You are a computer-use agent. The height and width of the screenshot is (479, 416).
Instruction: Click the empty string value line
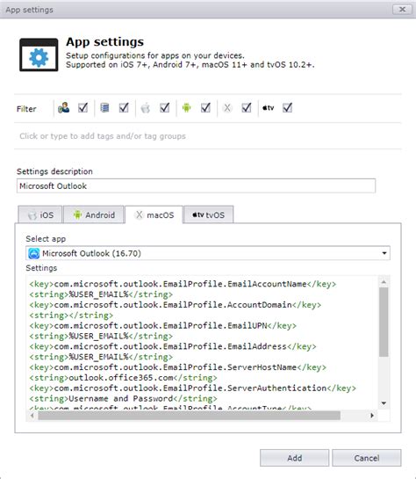(71, 316)
